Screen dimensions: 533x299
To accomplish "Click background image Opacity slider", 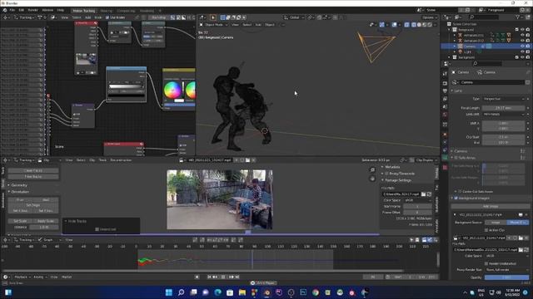I will [506, 277].
